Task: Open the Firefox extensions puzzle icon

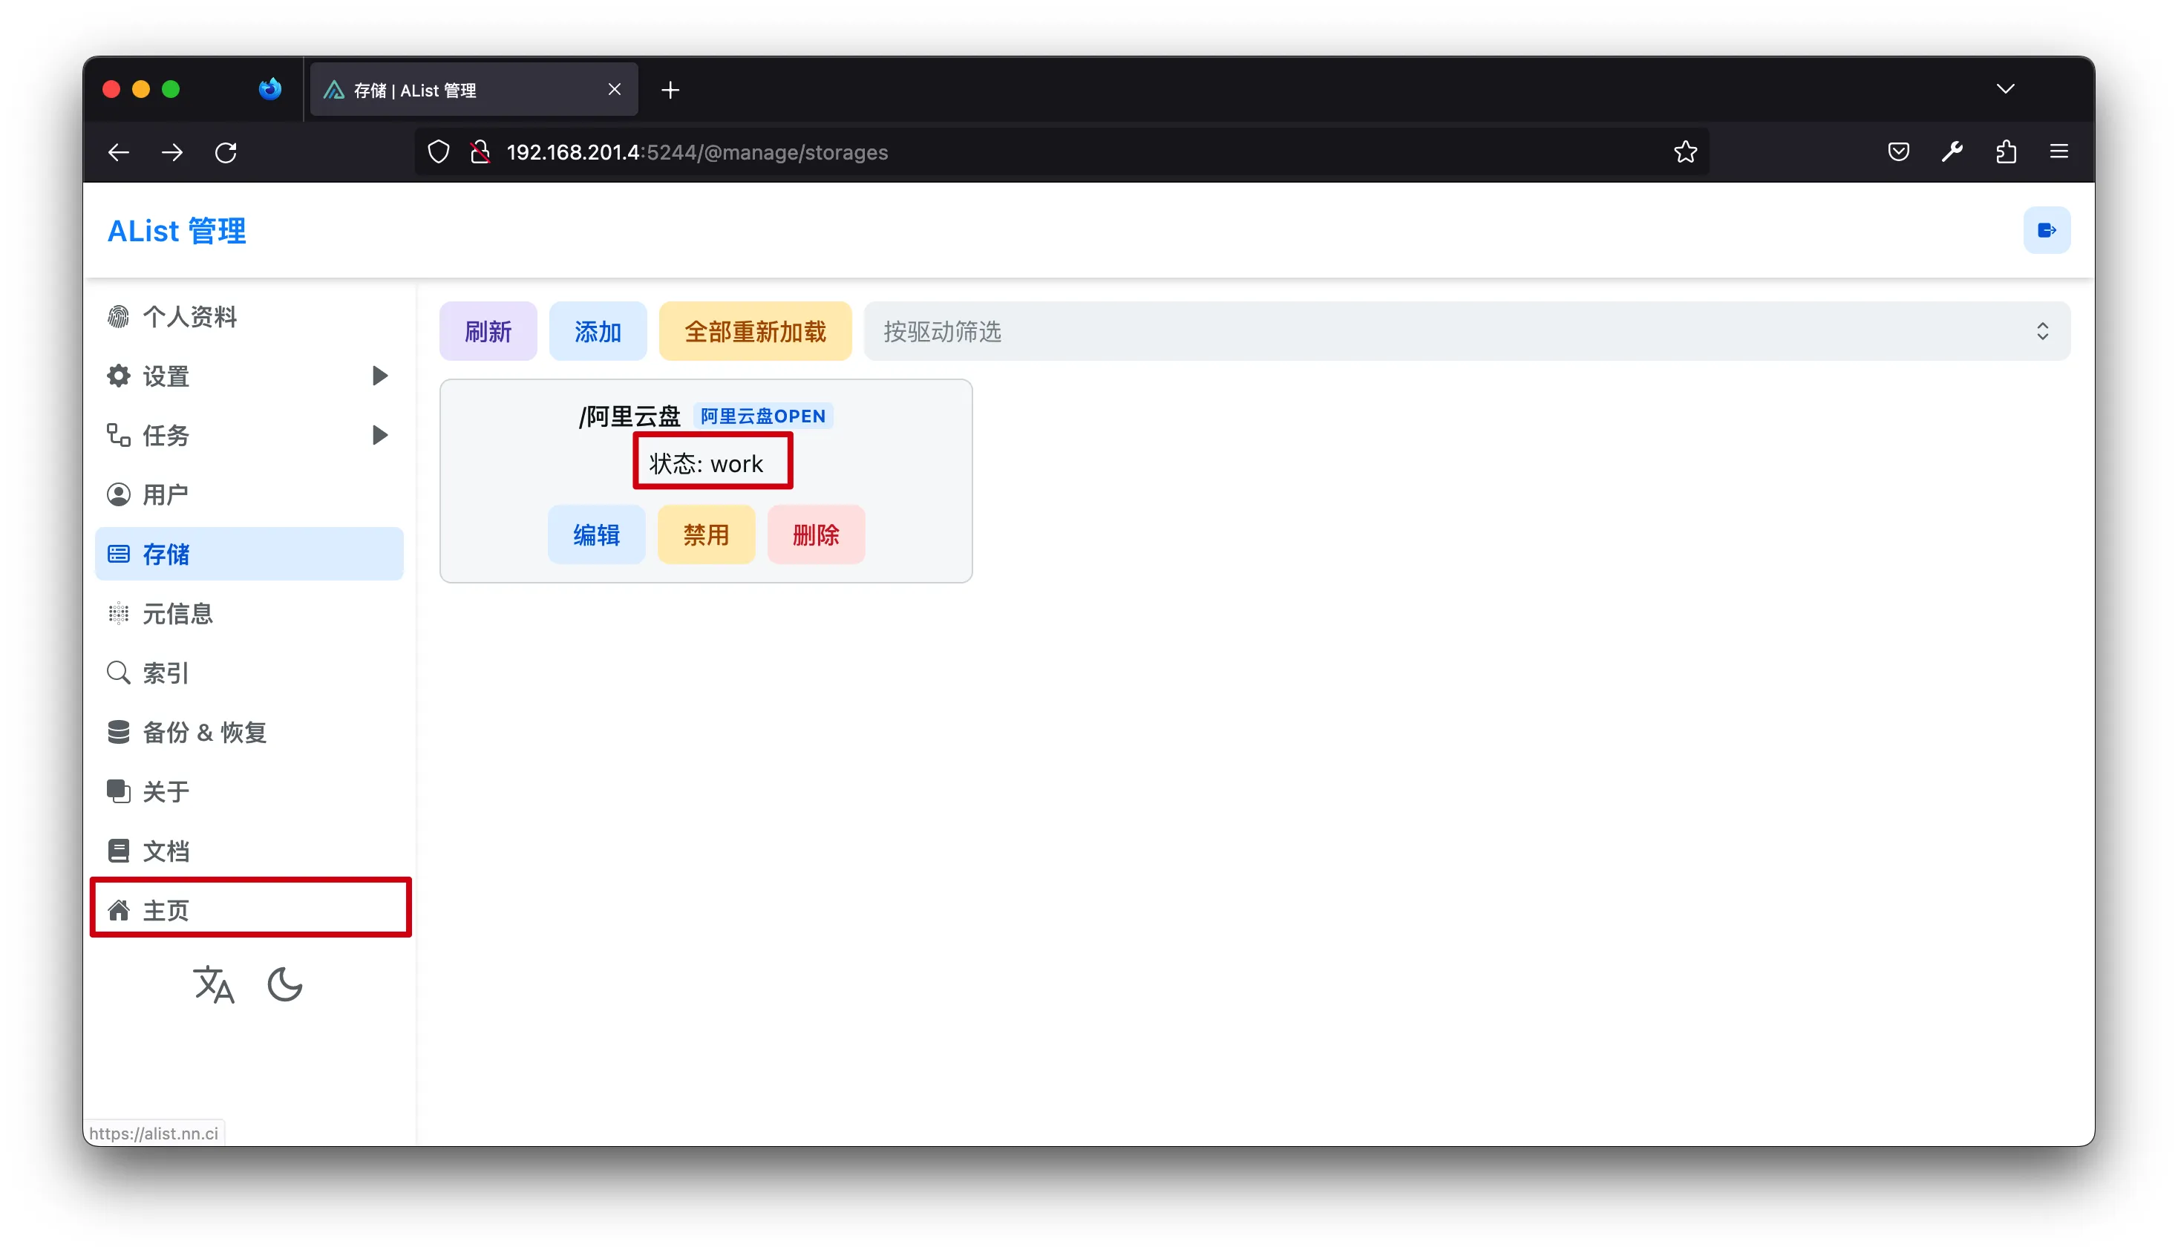Action: [x=2006, y=152]
